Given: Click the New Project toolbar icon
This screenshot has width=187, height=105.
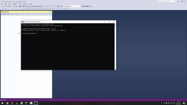Looking at the screenshot, I should pos(9,6).
